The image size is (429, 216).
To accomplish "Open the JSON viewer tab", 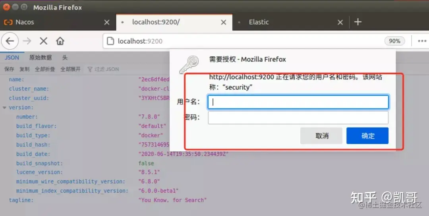I will tap(12, 58).
